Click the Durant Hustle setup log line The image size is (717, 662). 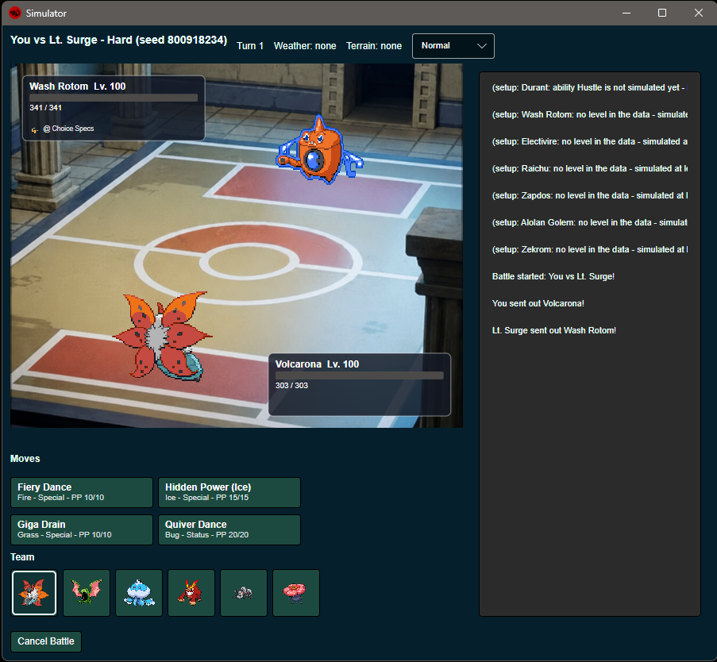coord(590,87)
